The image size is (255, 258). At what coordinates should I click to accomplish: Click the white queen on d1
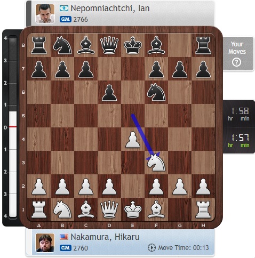click(109, 209)
